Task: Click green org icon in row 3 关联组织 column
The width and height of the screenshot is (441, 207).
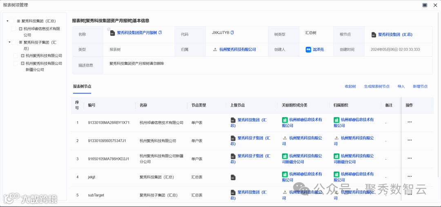Action: point(285,156)
